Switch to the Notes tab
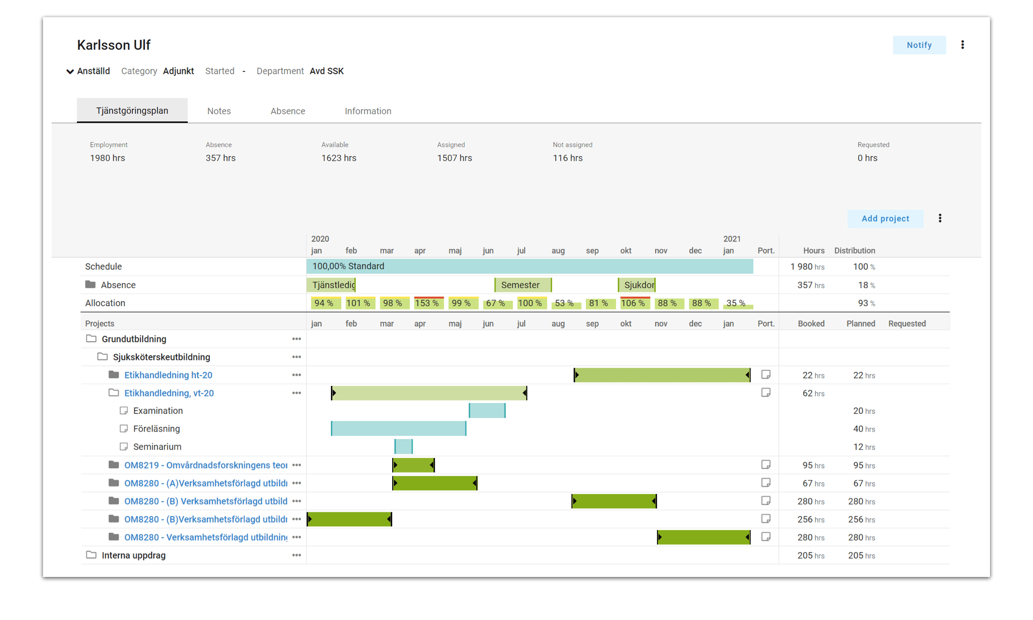The height and width of the screenshot is (620, 1033). click(218, 111)
